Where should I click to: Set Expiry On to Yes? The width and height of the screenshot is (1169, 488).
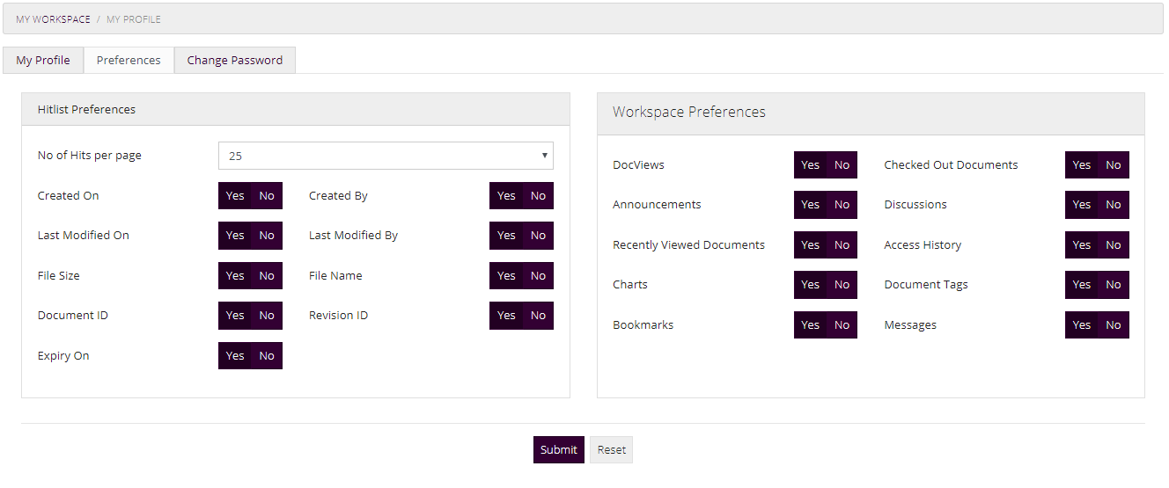235,356
